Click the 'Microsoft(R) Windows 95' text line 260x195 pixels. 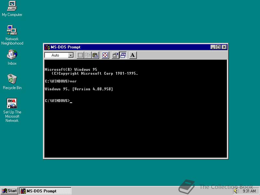71,70
